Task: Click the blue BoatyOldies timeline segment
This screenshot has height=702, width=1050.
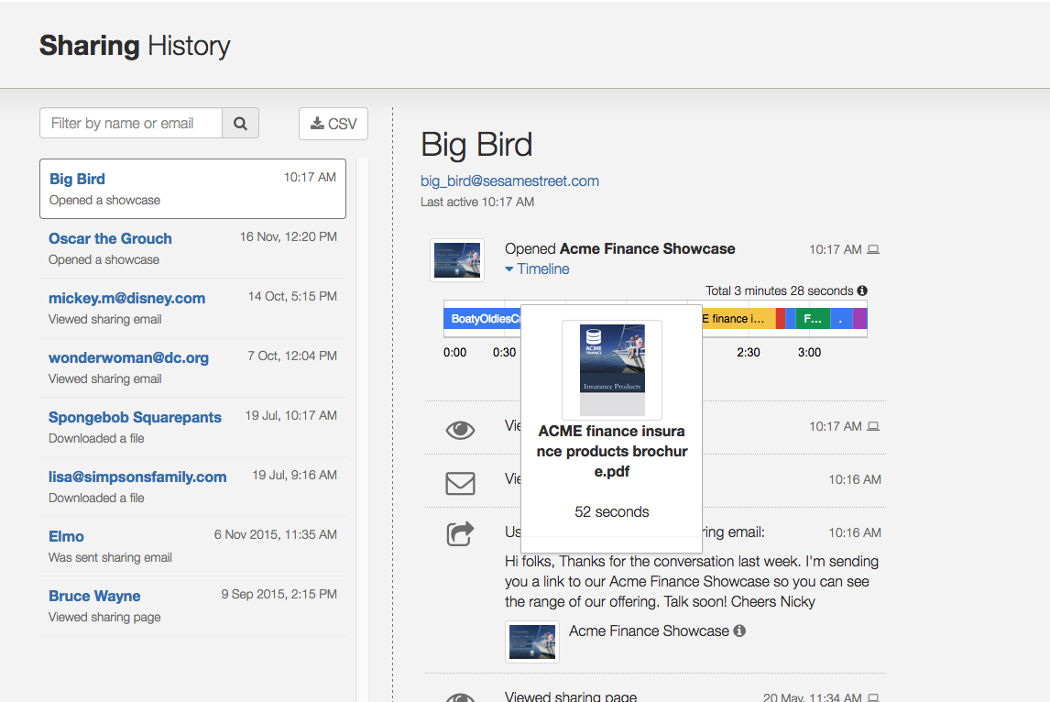Action: (482, 318)
